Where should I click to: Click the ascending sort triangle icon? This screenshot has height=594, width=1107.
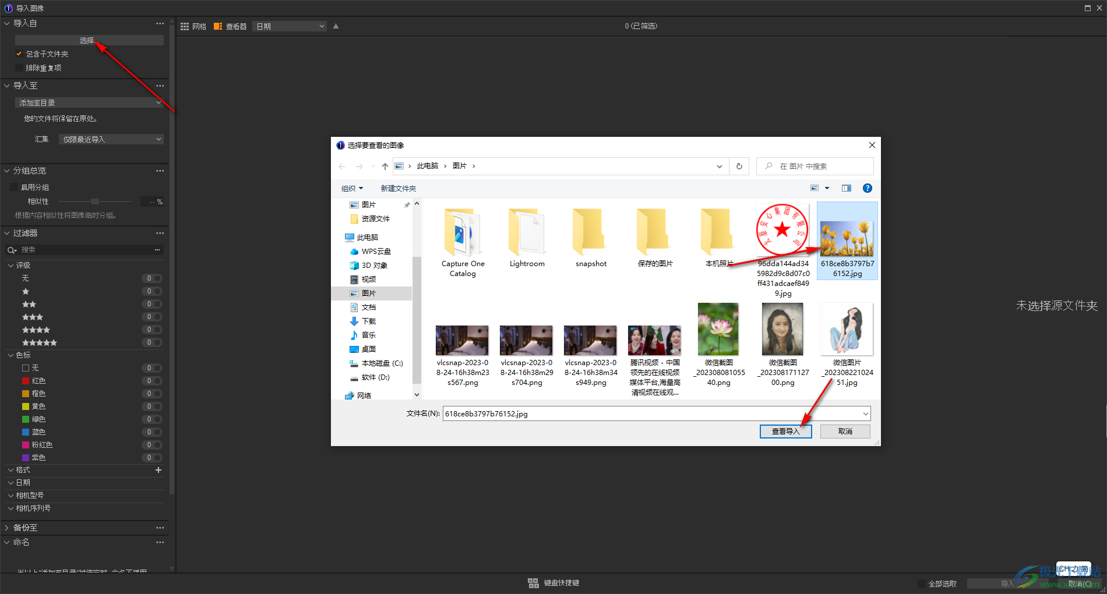coord(336,26)
